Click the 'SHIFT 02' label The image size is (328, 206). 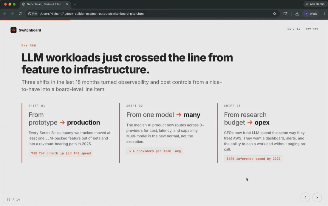coord(134,106)
